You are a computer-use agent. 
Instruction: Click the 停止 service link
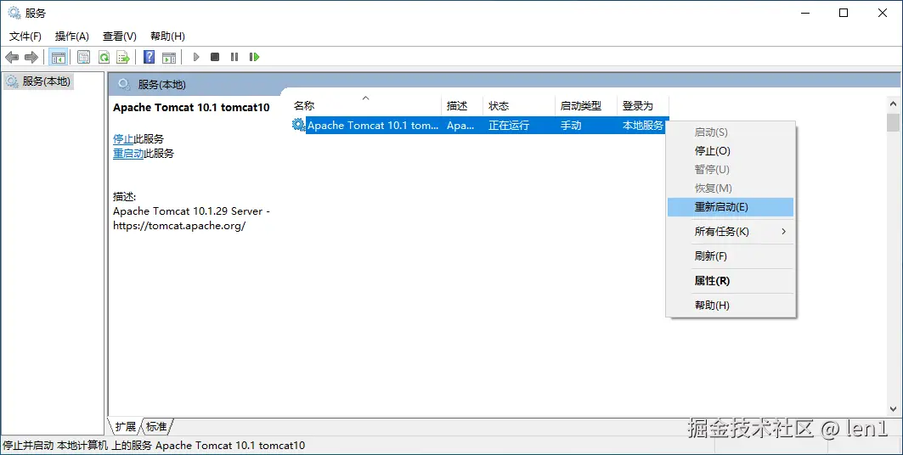click(123, 138)
